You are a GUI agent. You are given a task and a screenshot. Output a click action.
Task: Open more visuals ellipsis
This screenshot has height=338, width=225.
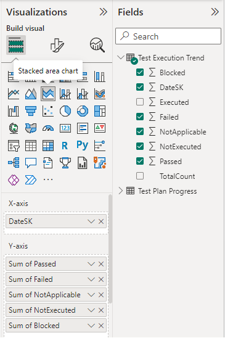pos(48,179)
